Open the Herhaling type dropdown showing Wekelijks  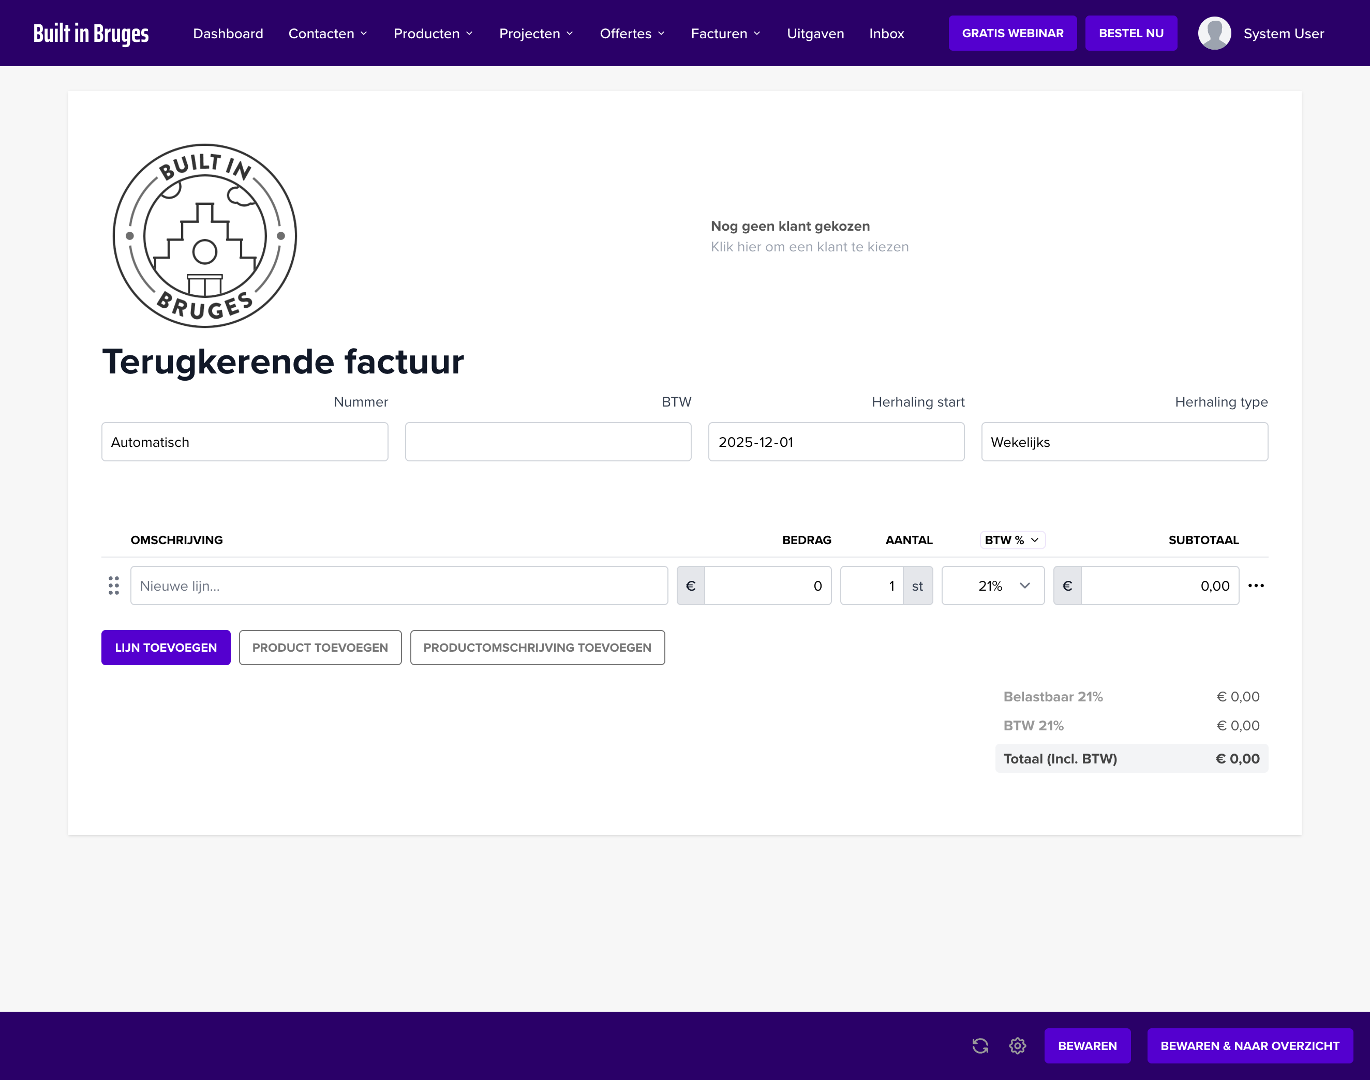tap(1124, 442)
